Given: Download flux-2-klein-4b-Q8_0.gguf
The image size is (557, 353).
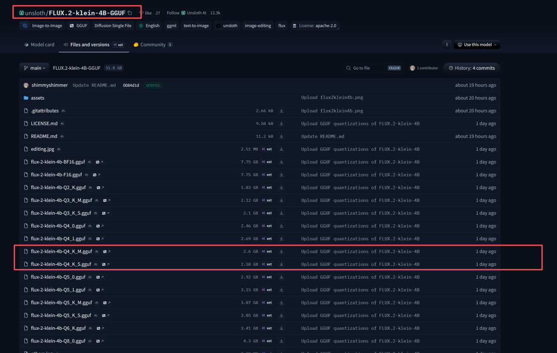Looking at the screenshot, I should (x=282, y=341).
